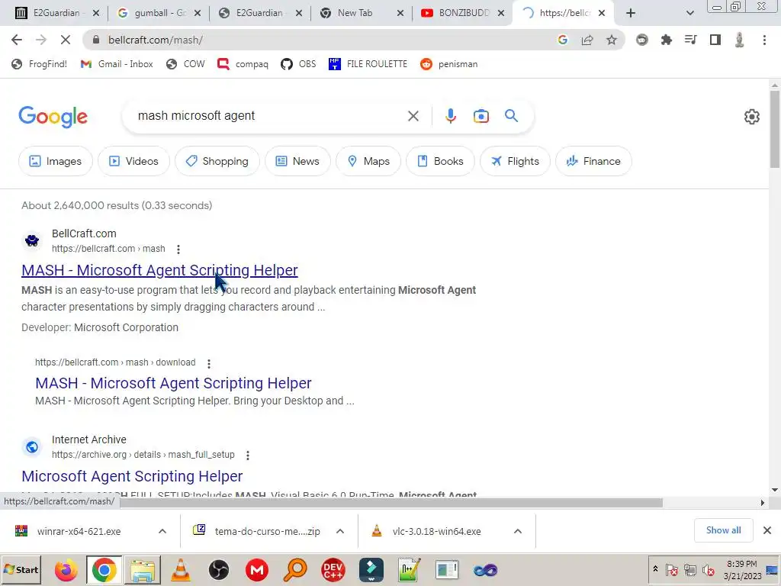Open the media control toolbar icon
The height and width of the screenshot is (586, 781).
690,40
